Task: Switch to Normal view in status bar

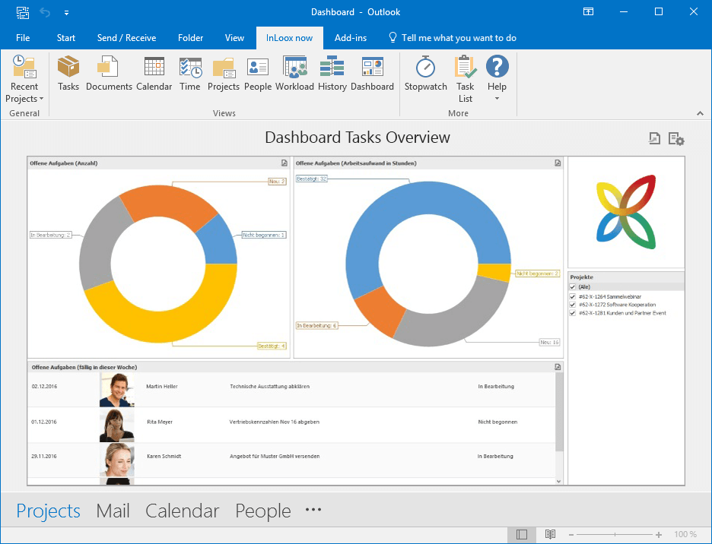Action: [521, 534]
